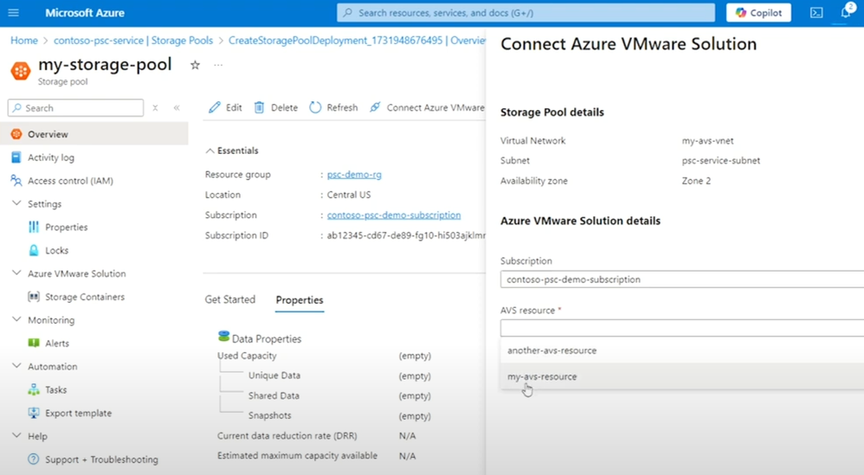This screenshot has width=864, height=475.
Task: Focus the sidebar Search field
Action: 75,108
